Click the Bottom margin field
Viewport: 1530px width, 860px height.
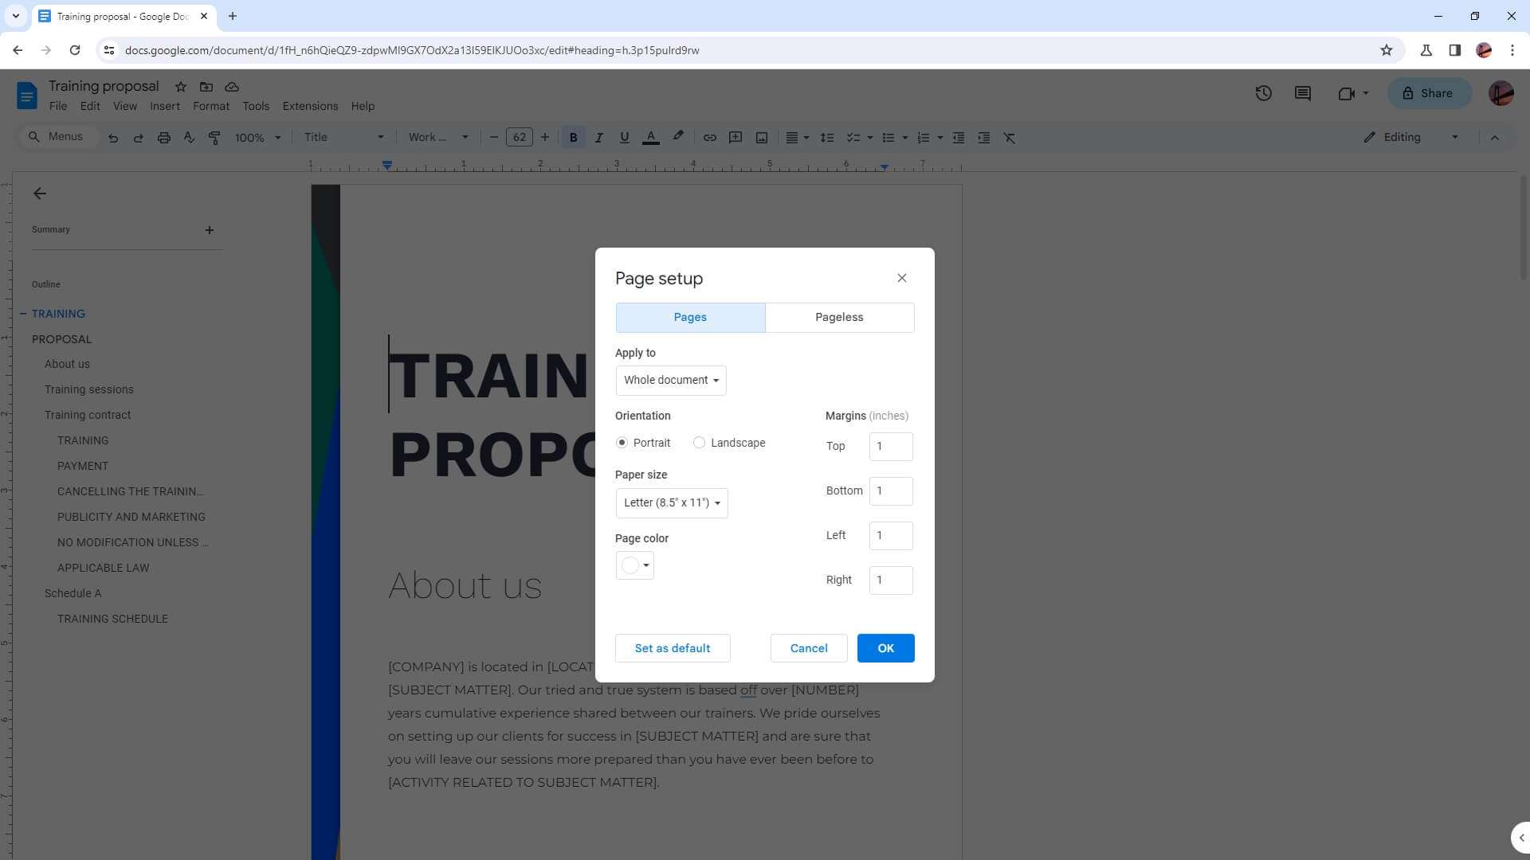[x=891, y=491]
